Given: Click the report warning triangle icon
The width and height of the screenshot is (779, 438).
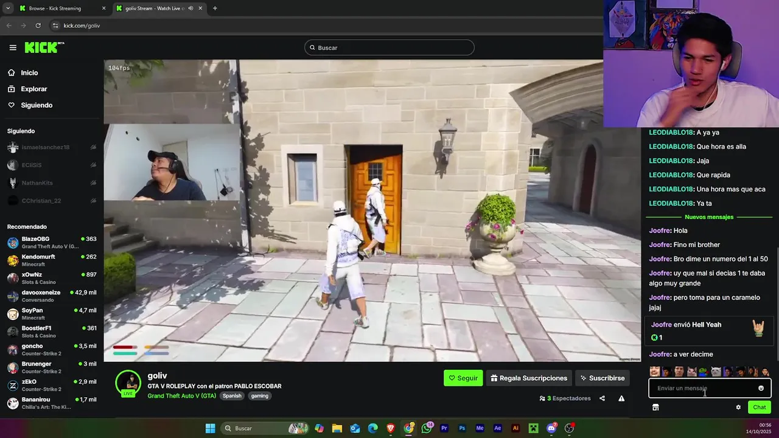Looking at the screenshot, I should pos(621,398).
